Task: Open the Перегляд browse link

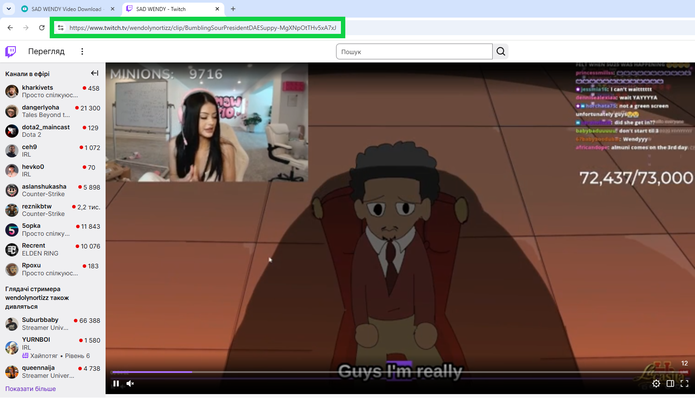Action: pos(46,51)
